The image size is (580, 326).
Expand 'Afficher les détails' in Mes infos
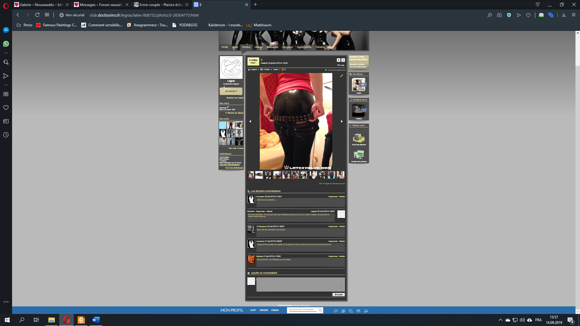pos(234,113)
